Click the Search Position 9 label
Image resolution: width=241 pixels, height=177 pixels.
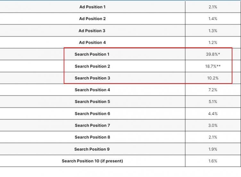click(x=92, y=149)
